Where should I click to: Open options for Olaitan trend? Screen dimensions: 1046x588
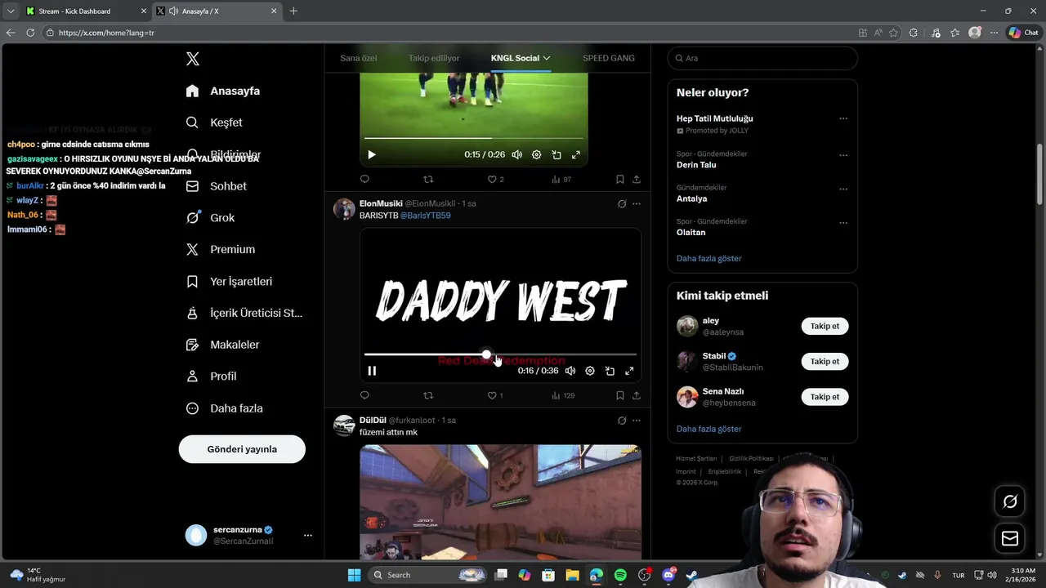point(843,223)
